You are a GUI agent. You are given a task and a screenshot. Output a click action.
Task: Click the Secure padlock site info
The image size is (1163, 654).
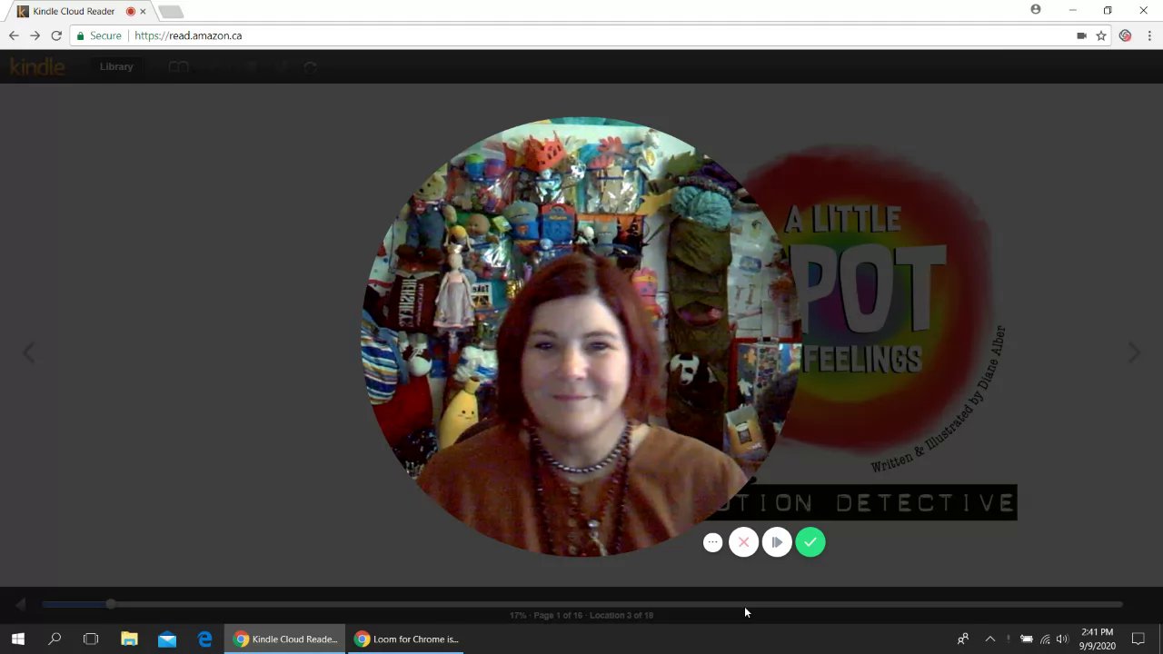[99, 35]
